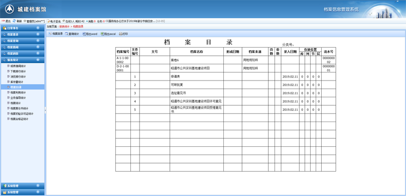Click the 打印 print icon

[120, 34]
